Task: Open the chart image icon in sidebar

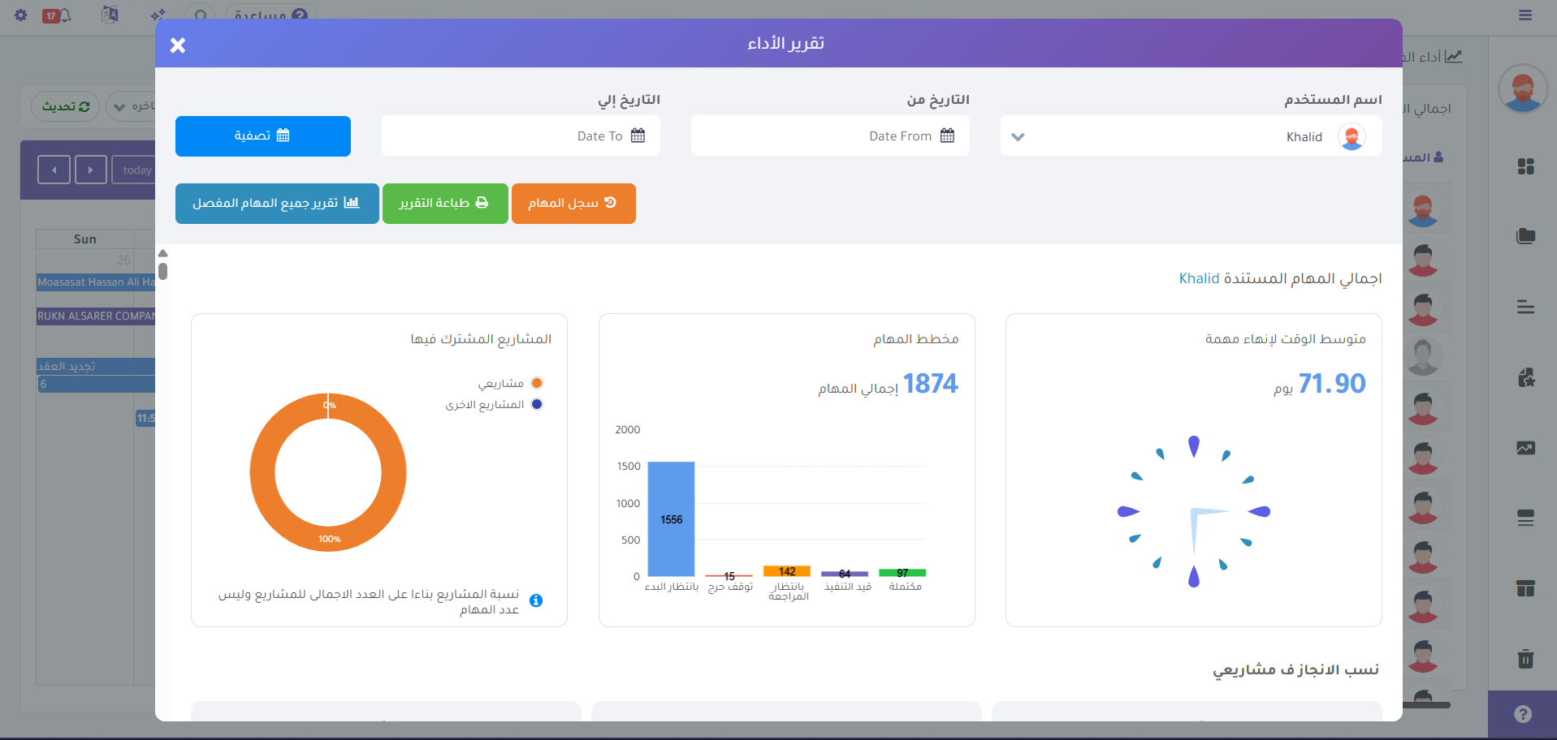Action: [x=1526, y=448]
